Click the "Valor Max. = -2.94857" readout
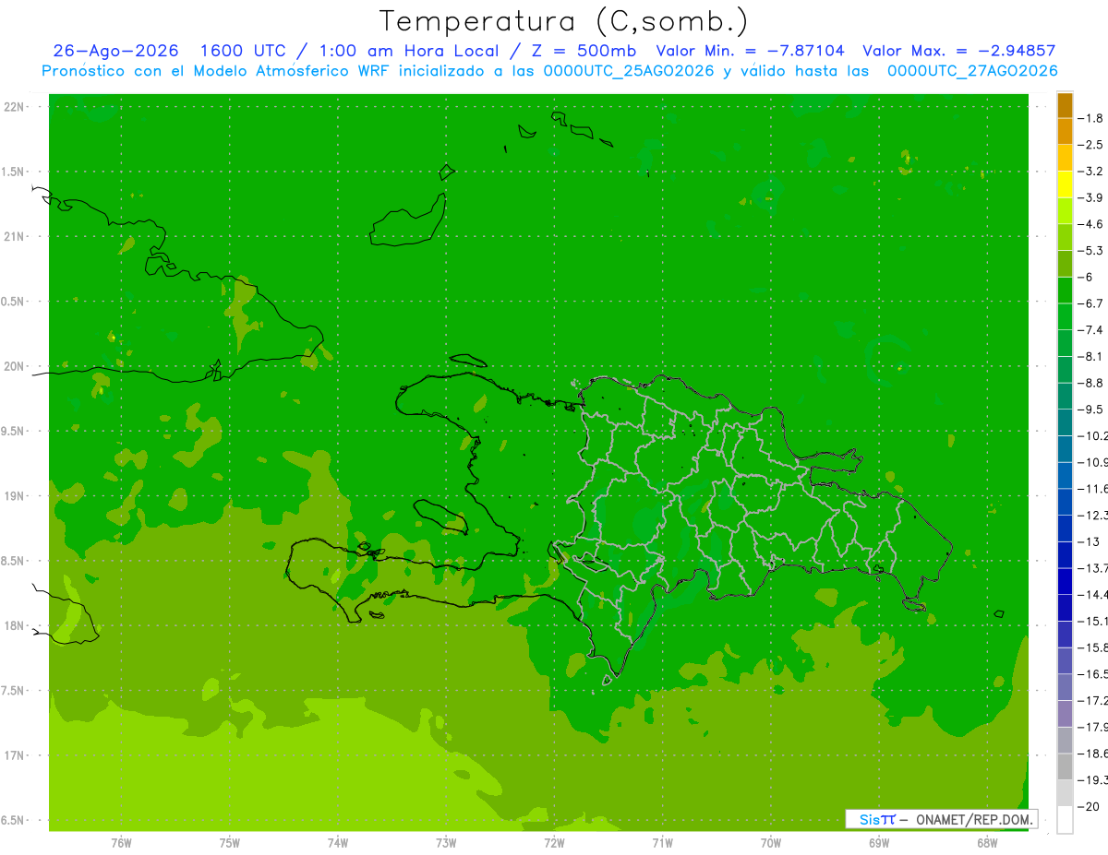The image size is (1108, 855). pos(958,51)
